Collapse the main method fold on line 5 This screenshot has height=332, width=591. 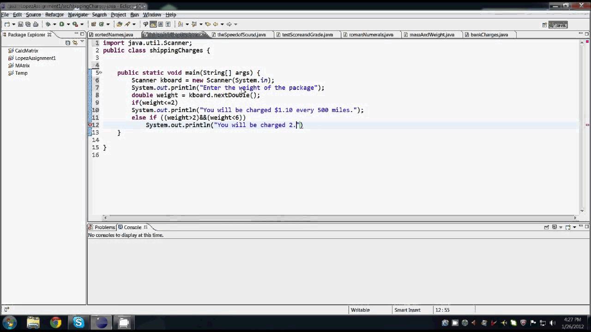pos(100,73)
